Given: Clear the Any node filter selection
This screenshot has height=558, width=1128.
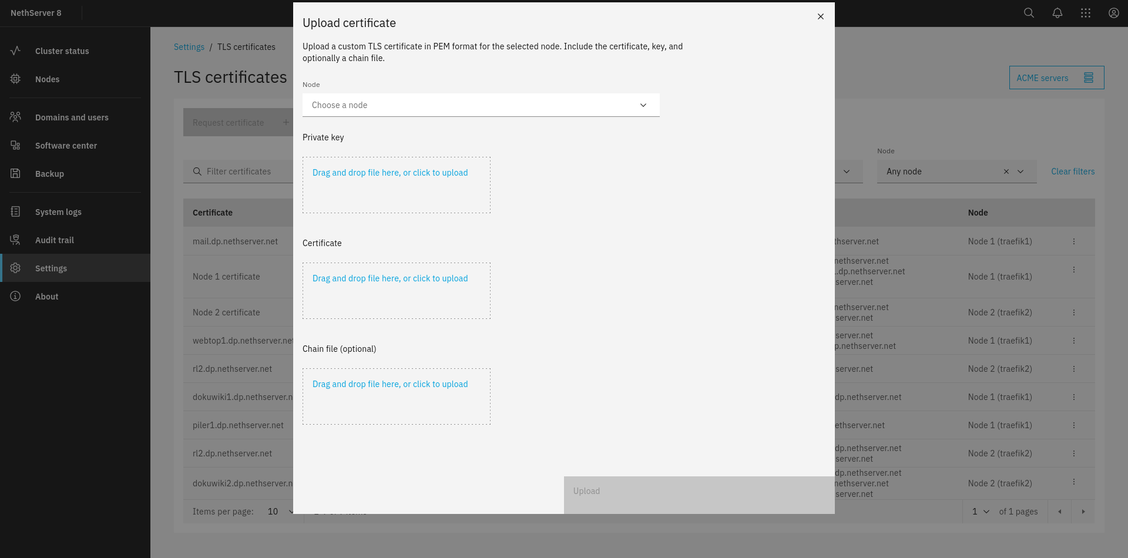Looking at the screenshot, I should pyautogui.click(x=1006, y=172).
